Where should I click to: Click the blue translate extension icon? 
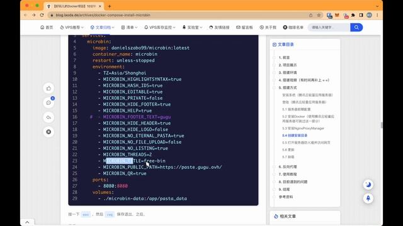click(x=329, y=15)
